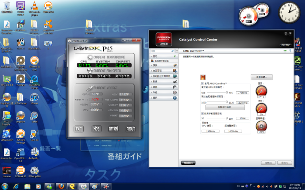Open iTunes desktop shortcut

coord(34,99)
